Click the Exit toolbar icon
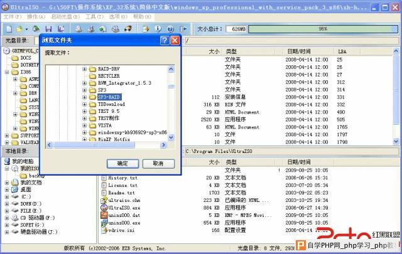 click(183, 29)
